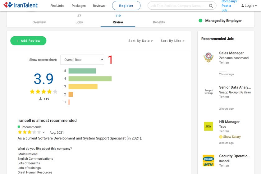Open the Benefits tab

pos(159,22)
